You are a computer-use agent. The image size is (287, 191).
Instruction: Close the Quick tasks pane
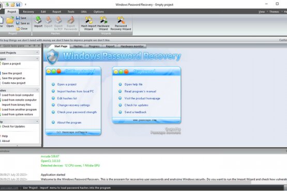39,45
